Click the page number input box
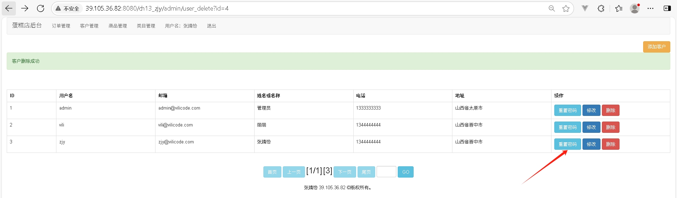 coord(386,172)
